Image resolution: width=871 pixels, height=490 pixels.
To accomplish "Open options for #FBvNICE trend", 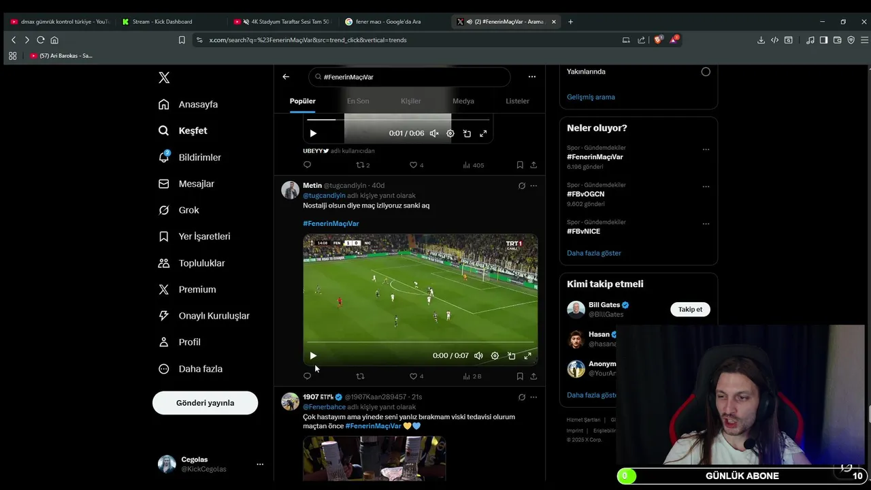I will click(706, 224).
